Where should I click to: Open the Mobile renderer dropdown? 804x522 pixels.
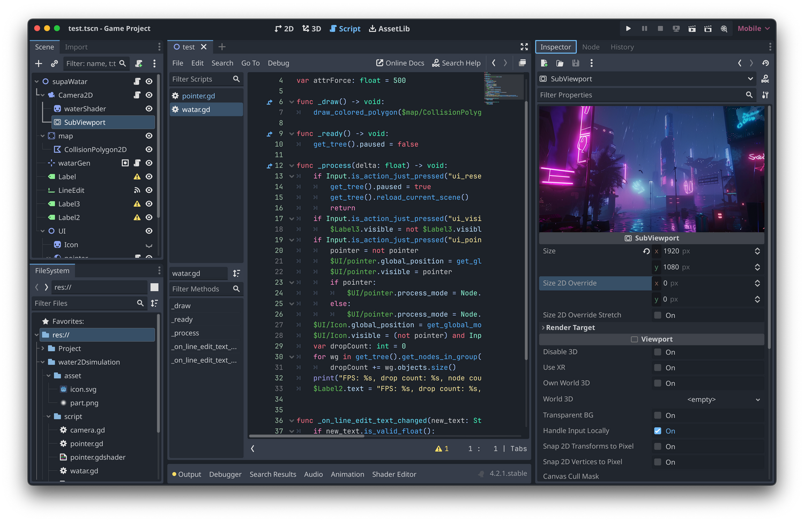point(753,28)
